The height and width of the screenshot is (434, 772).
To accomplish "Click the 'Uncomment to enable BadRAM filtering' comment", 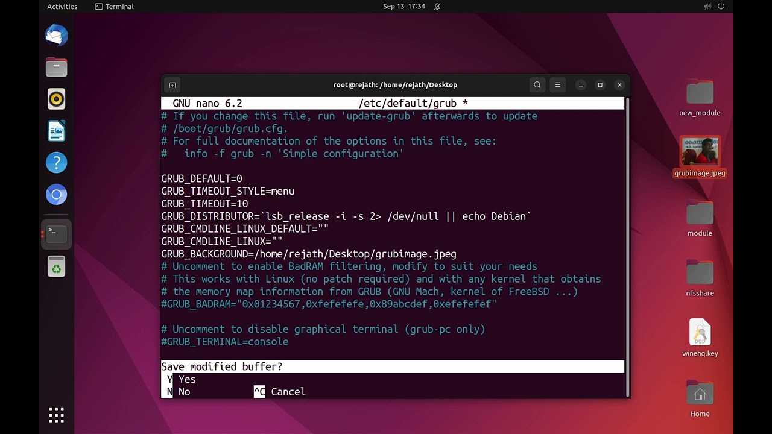I will click(x=349, y=266).
